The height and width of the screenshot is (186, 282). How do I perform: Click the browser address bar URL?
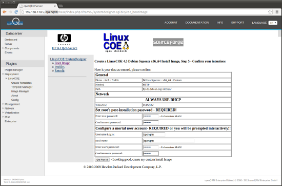(x=86, y=12)
